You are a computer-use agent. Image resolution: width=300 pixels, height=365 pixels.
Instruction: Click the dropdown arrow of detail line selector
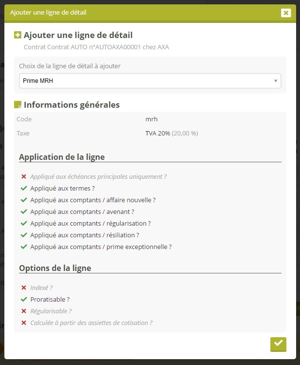tap(276, 81)
